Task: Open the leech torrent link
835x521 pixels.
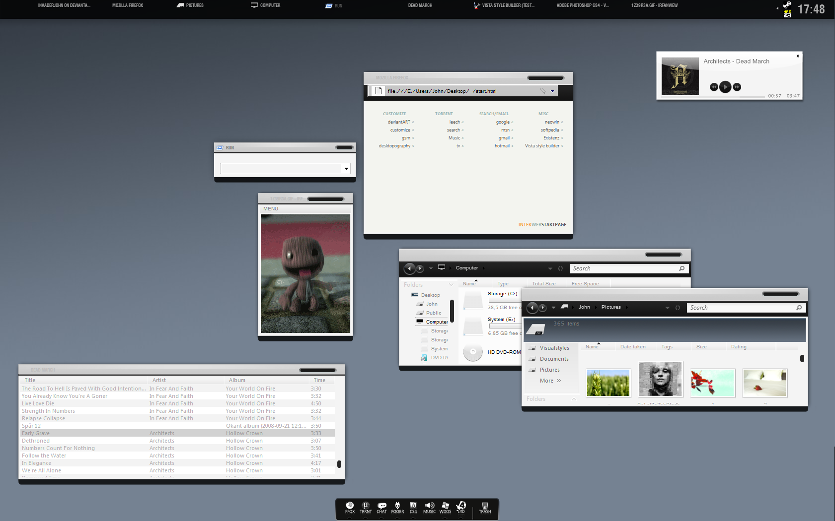Action: (455, 122)
